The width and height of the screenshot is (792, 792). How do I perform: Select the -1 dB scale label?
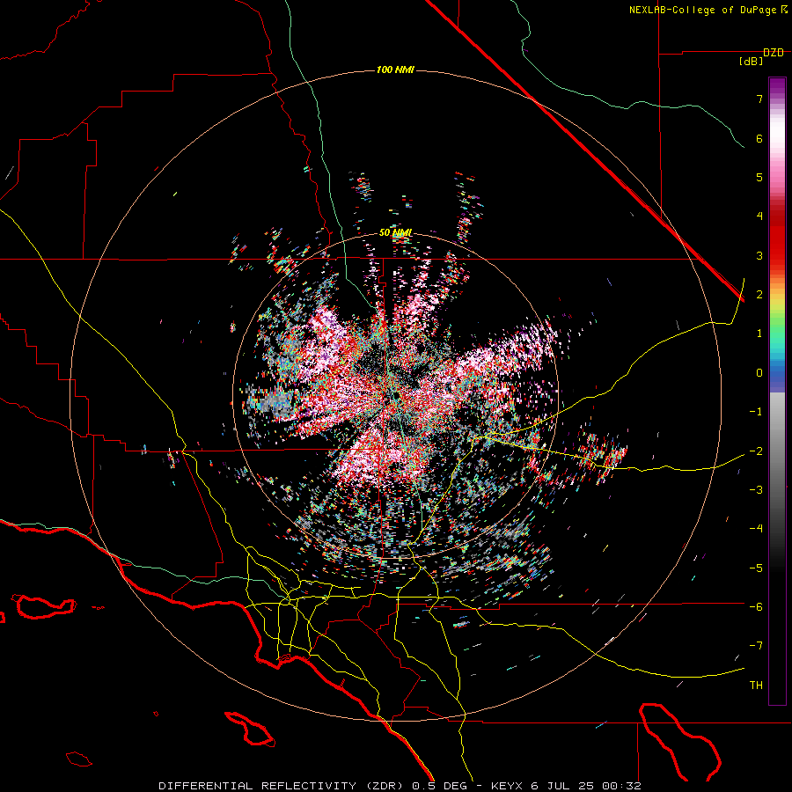pyautogui.click(x=756, y=412)
